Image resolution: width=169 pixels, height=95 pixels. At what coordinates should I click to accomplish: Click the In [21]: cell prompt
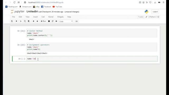21,31
